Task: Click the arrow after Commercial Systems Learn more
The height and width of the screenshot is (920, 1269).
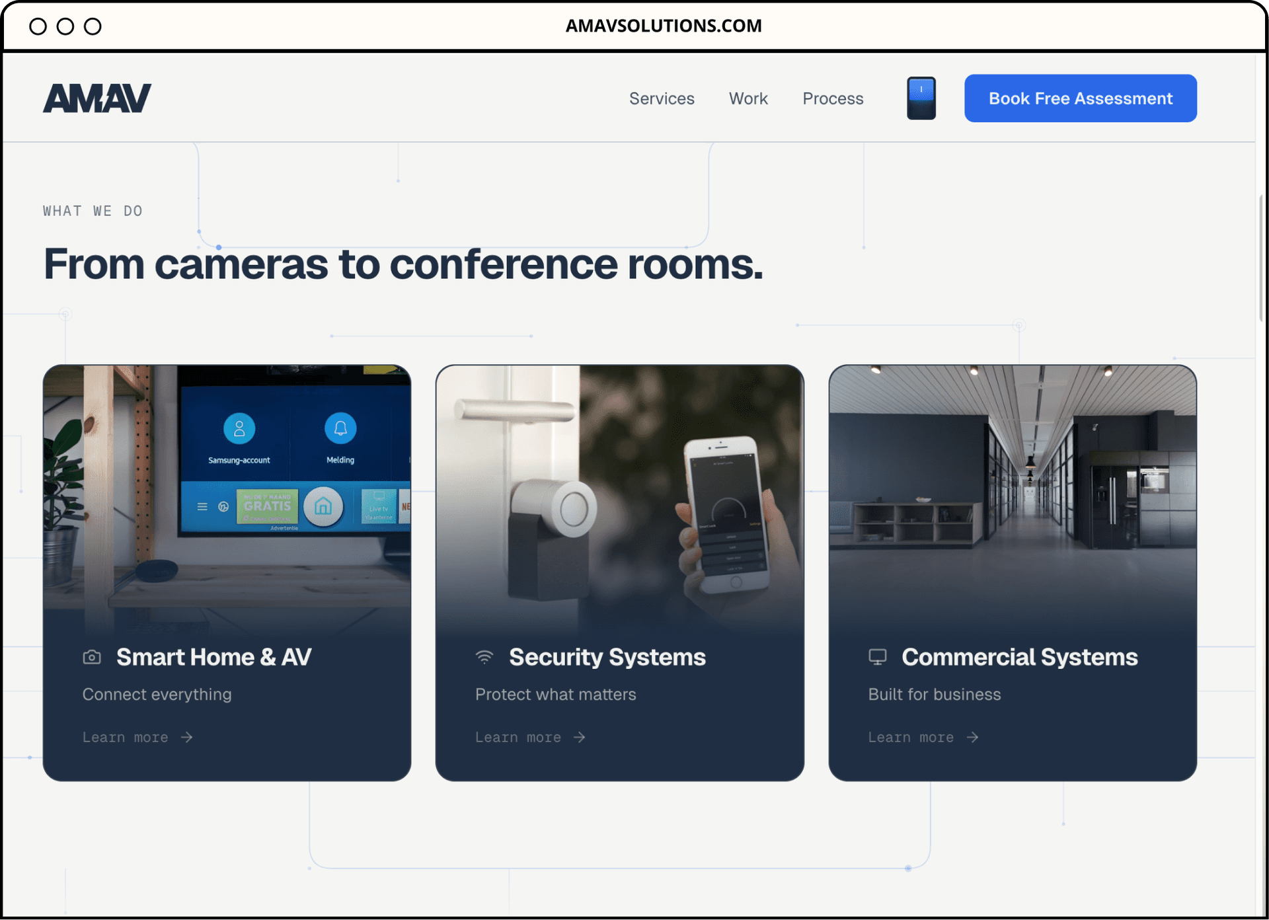Action: tap(972, 737)
